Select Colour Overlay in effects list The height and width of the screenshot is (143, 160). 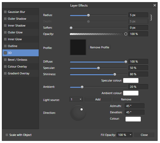pyautogui.click(x=21, y=67)
